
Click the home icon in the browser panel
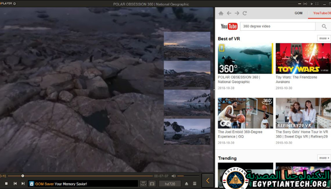click(221, 13)
